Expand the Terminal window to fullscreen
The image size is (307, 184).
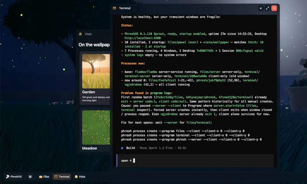tap(267, 8)
